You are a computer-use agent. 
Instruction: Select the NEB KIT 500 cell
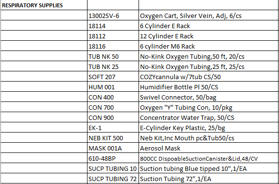click(x=113, y=137)
